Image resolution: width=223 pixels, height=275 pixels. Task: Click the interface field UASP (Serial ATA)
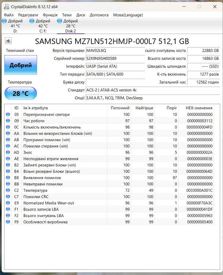pyautogui.click(x=115, y=66)
